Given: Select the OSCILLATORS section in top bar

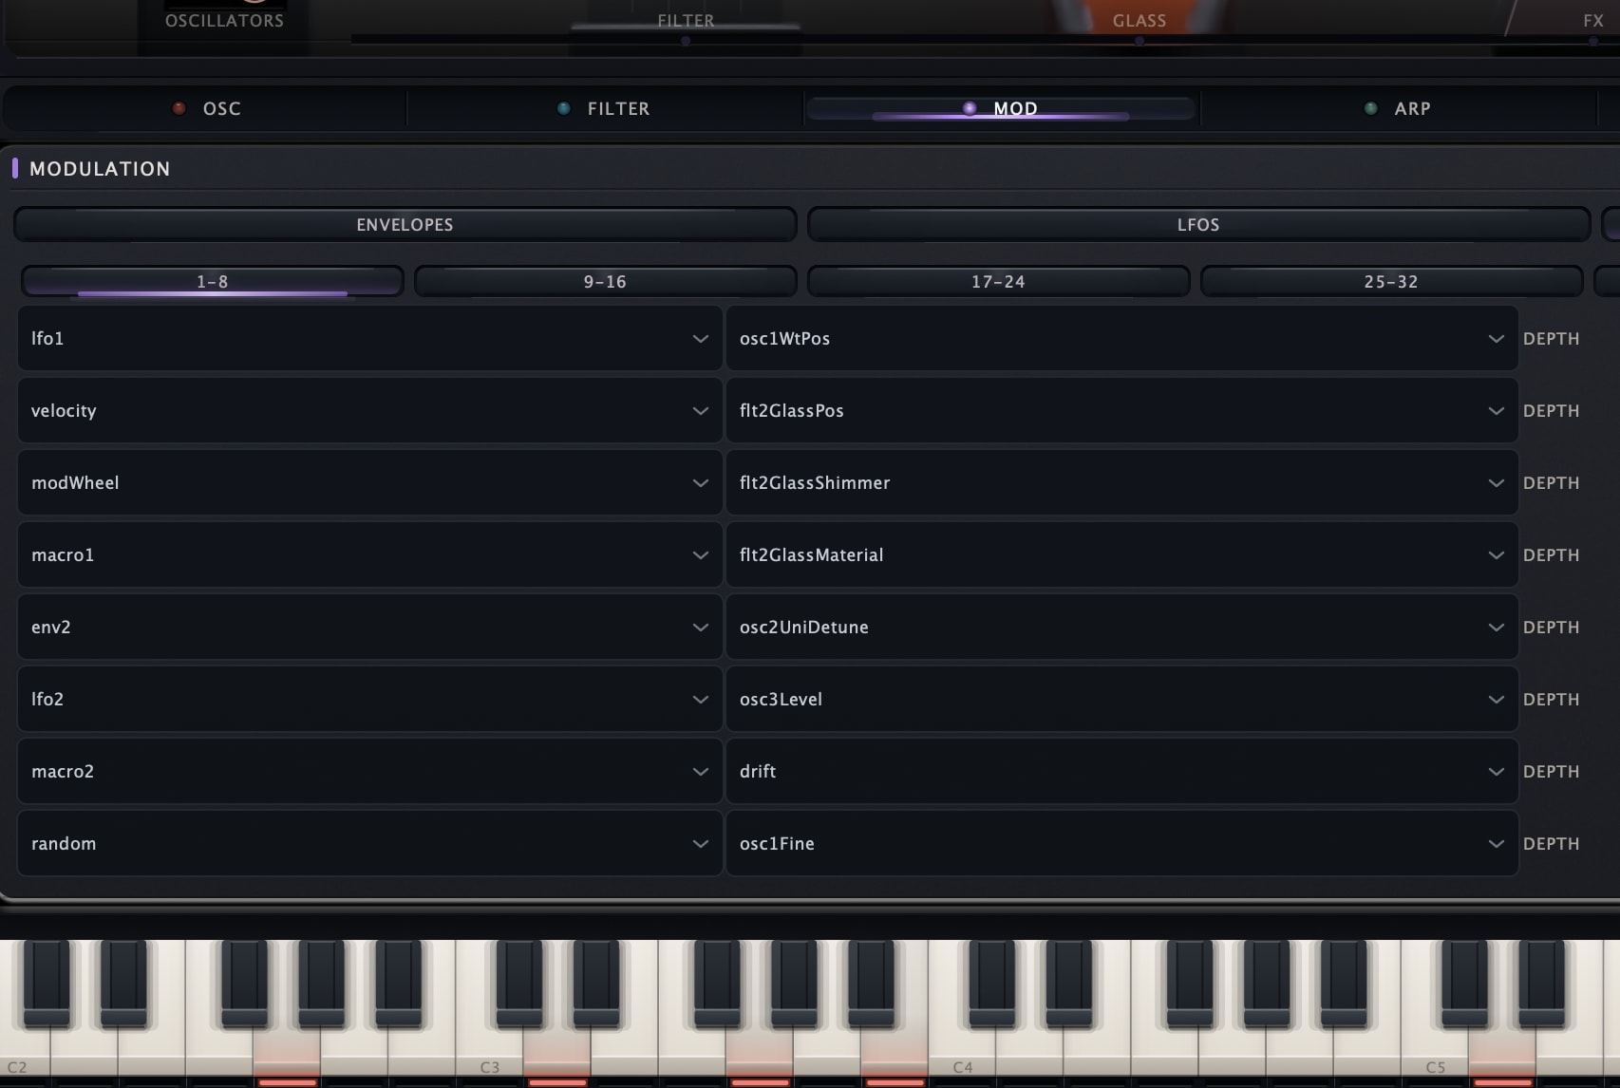Looking at the screenshot, I should click(225, 21).
